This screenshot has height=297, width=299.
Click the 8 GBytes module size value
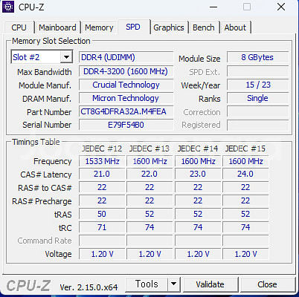[x=257, y=57]
